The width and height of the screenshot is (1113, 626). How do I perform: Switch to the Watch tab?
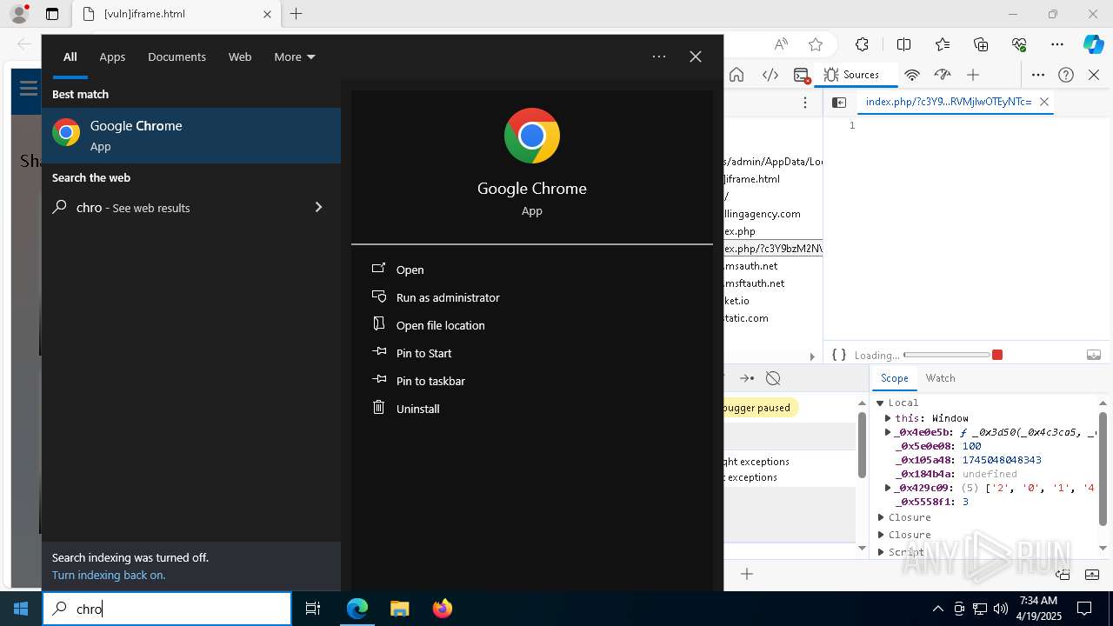[940, 378]
